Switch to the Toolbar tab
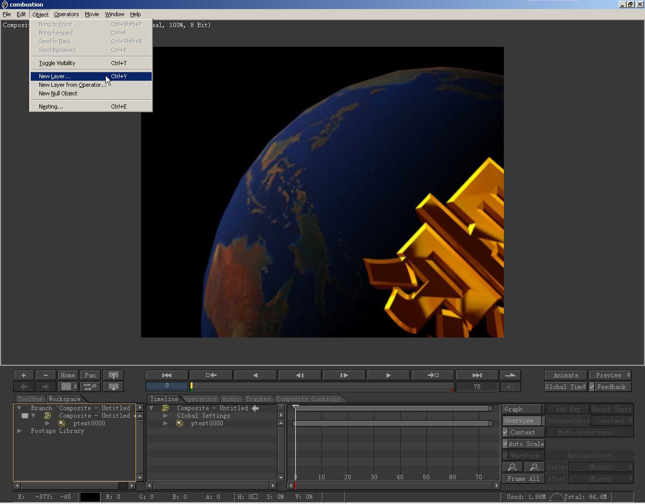Image resolution: width=645 pixels, height=504 pixels. (x=30, y=399)
